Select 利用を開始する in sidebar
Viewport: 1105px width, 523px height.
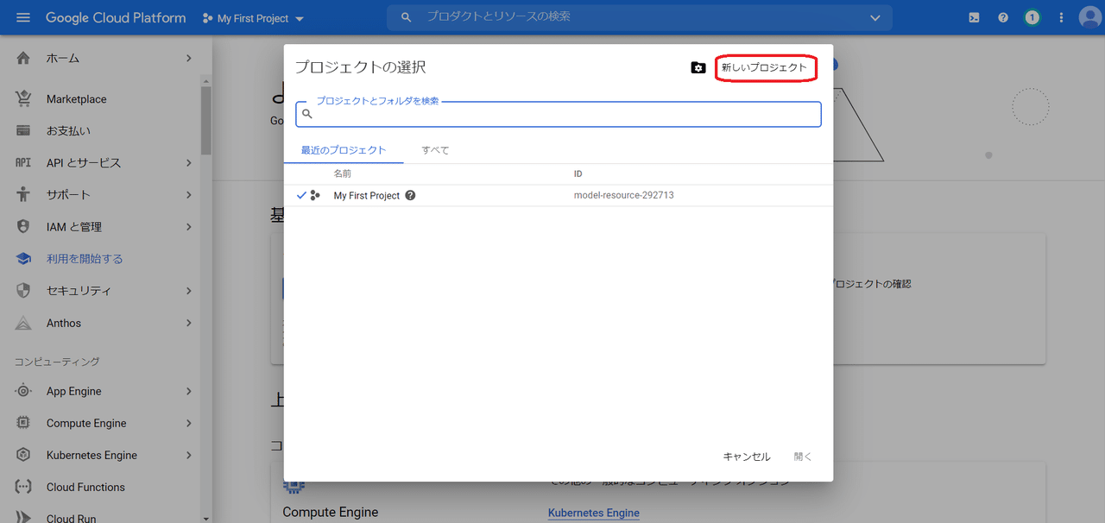pos(85,259)
